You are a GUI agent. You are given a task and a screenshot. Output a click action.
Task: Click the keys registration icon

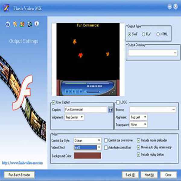[15, 24]
